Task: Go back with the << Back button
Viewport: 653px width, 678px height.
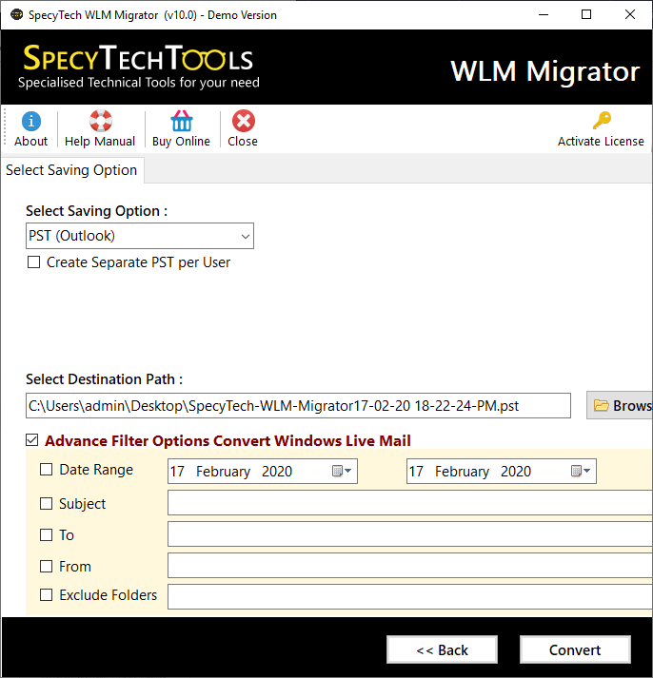Action: 443,649
